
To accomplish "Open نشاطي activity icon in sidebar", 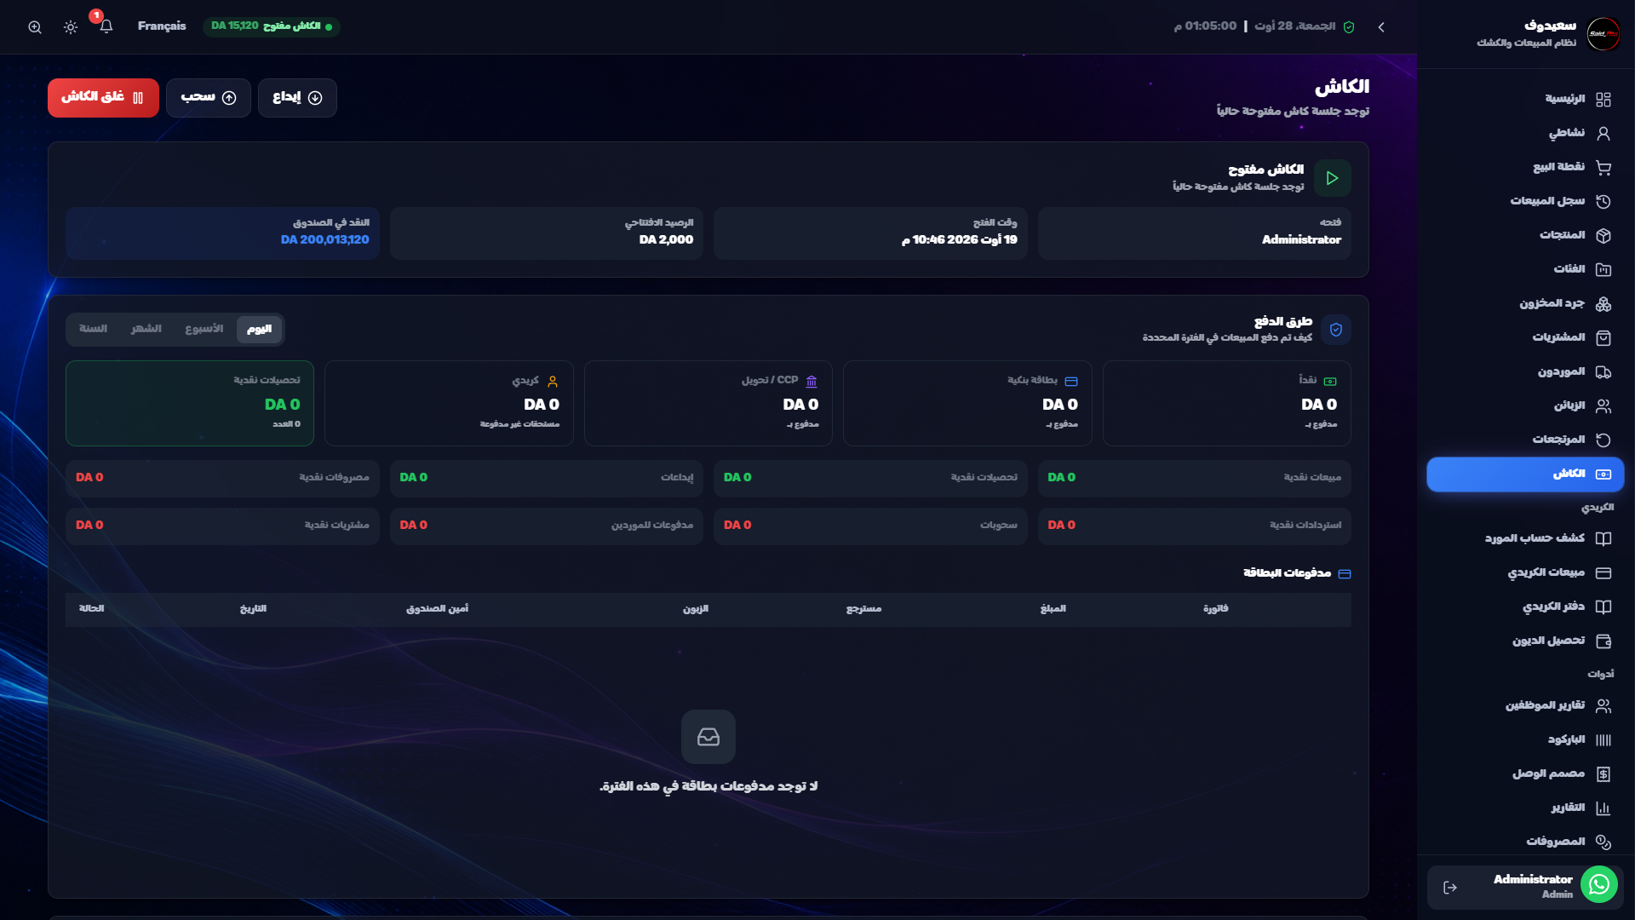I will tap(1603, 134).
